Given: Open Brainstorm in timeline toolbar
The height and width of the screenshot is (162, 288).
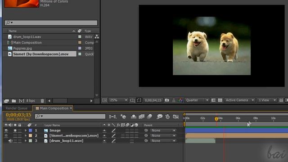Looking at the screenshot, I should [x=160, y=117].
